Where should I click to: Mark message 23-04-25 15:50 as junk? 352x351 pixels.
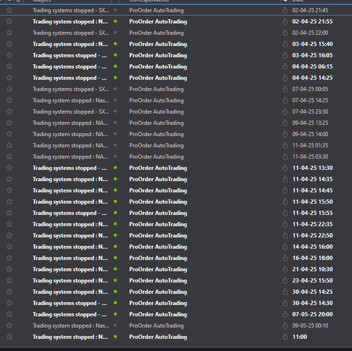tap(285, 281)
